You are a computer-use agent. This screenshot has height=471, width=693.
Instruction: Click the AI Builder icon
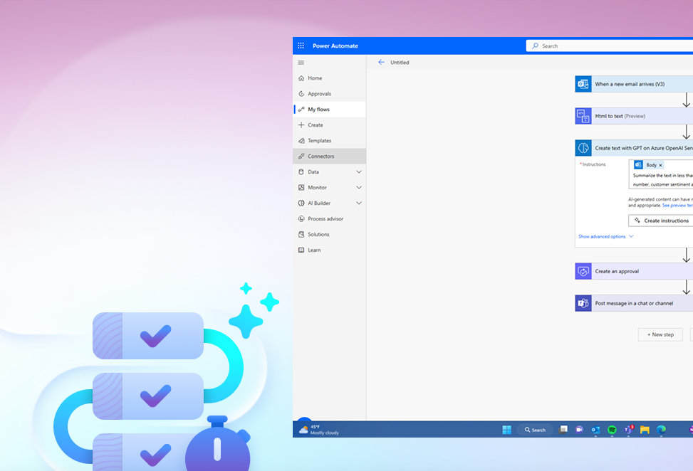(301, 203)
